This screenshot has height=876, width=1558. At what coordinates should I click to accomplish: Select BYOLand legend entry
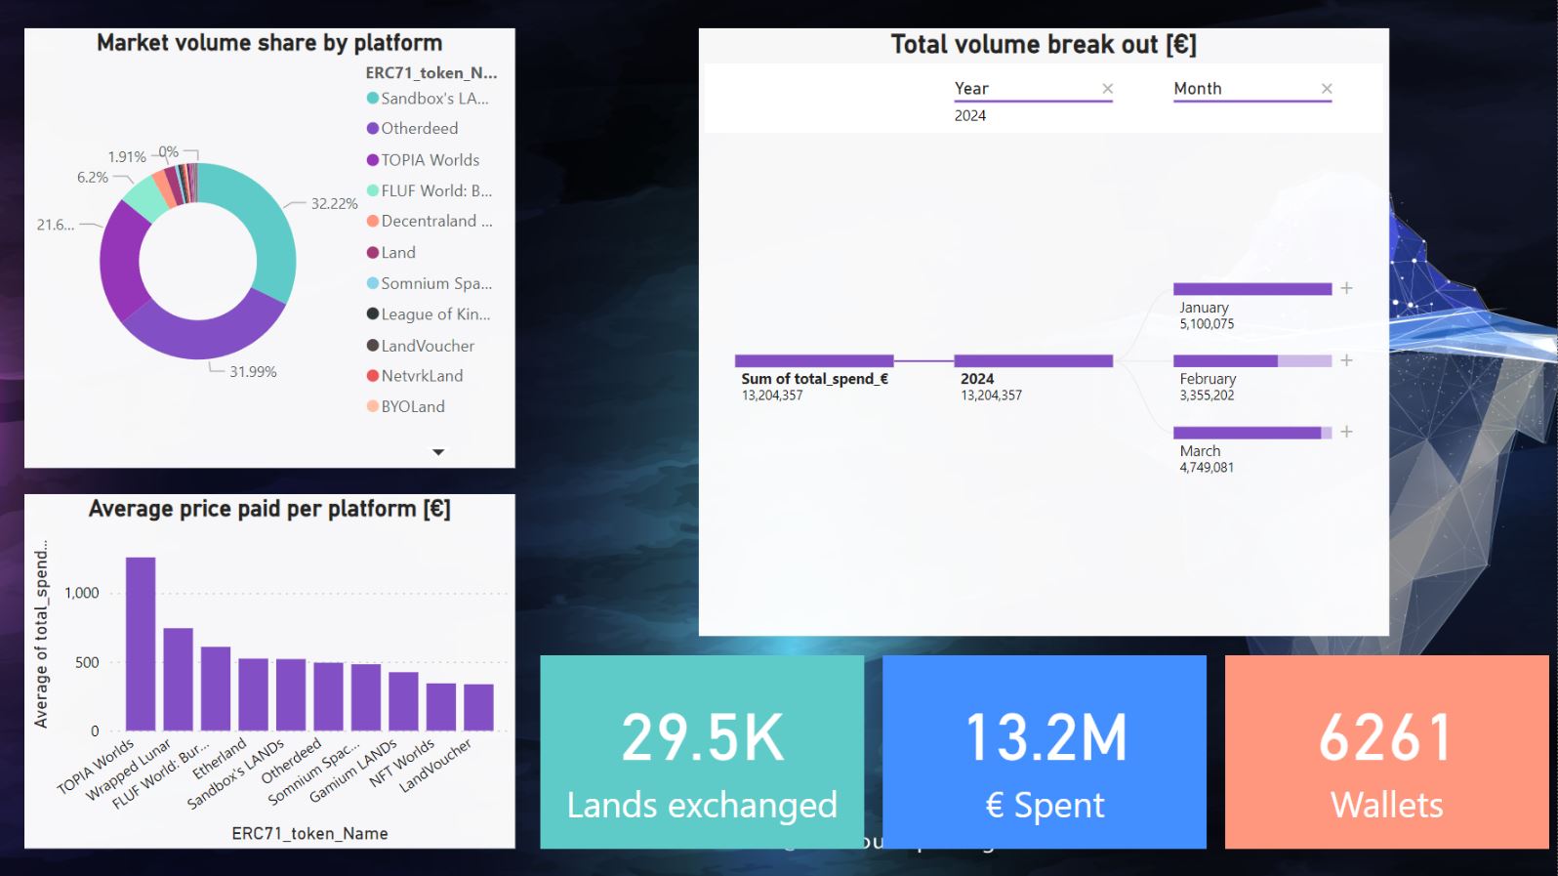pyautogui.click(x=405, y=406)
